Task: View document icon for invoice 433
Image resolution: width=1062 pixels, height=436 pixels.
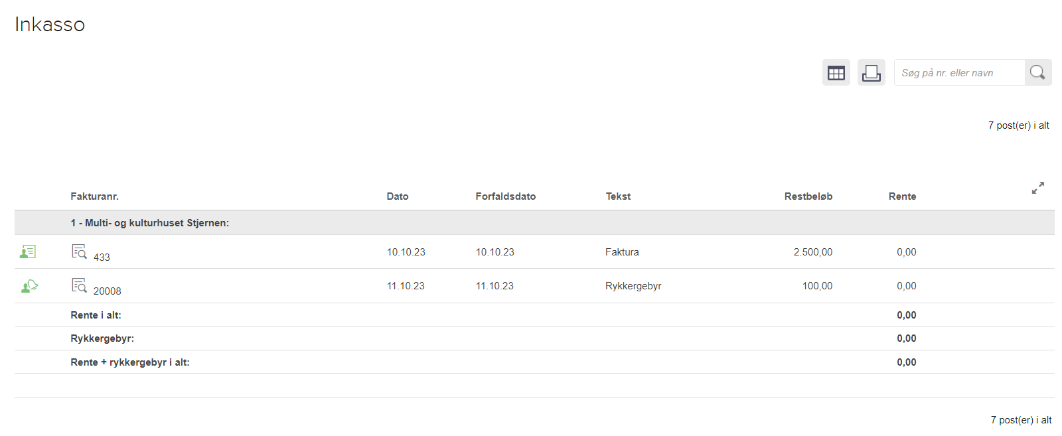Action: pyautogui.click(x=79, y=252)
